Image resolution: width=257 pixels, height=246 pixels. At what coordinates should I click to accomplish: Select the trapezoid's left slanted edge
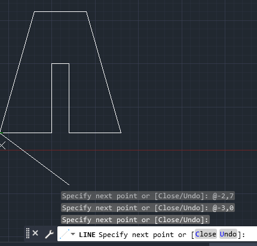[x=17, y=72]
